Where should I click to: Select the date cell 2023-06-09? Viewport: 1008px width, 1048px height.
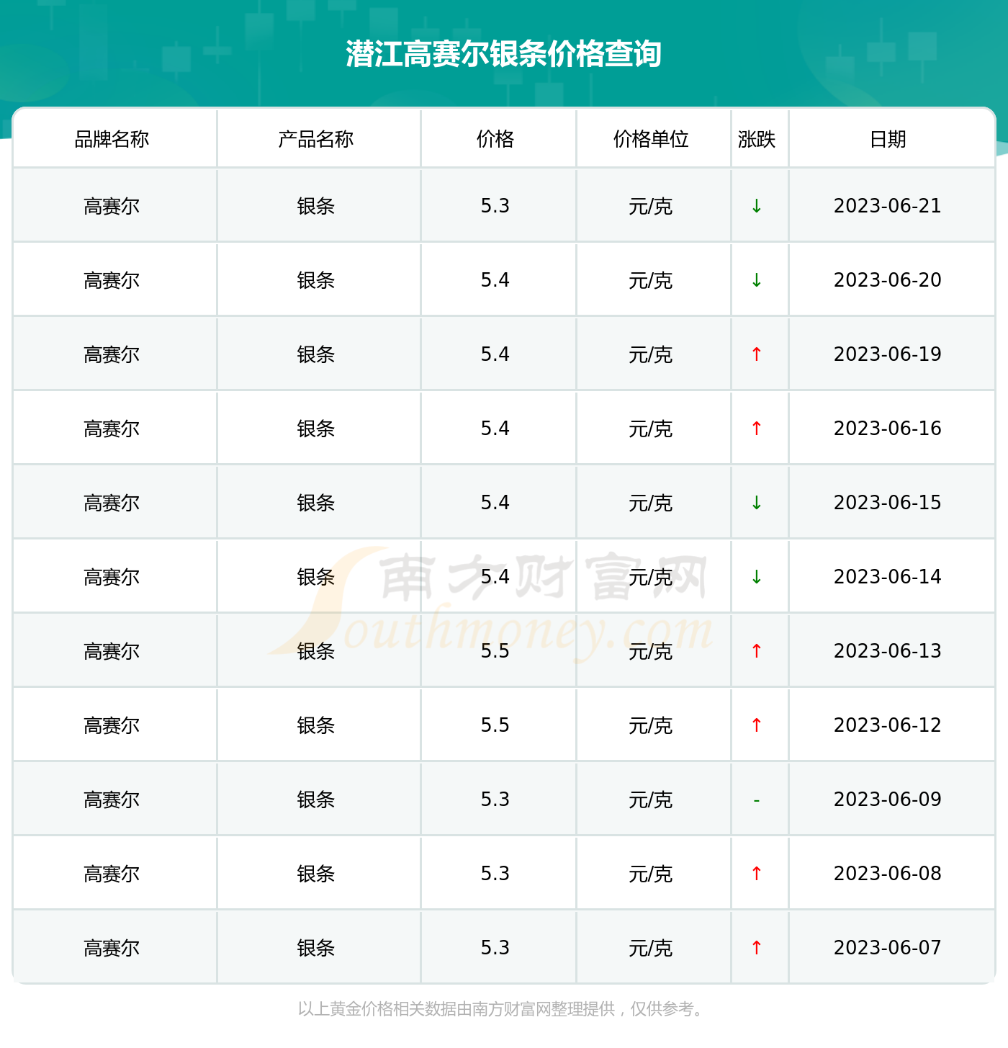(x=888, y=800)
